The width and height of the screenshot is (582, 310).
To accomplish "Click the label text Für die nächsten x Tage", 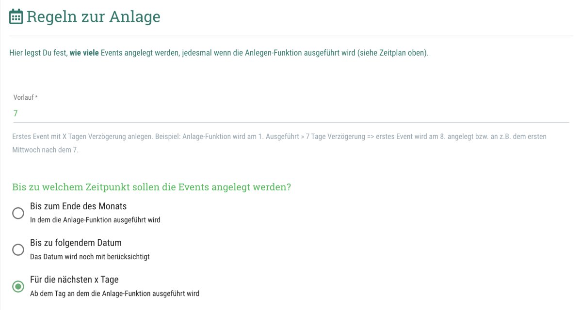I will [x=74, y=279].
